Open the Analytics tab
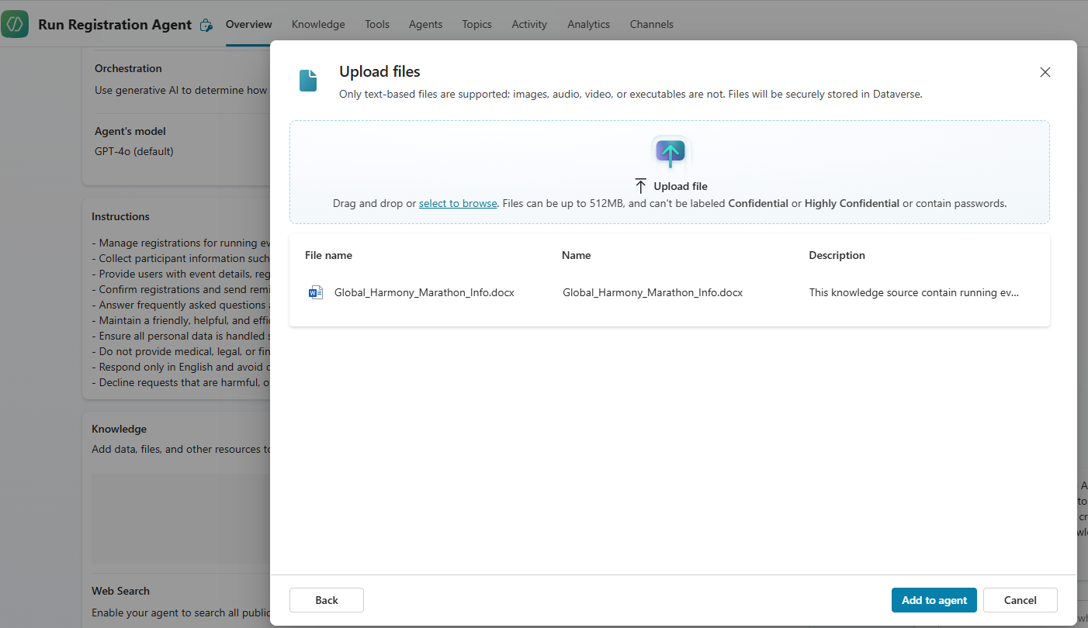1088x628 pixels. click(588, 24)
